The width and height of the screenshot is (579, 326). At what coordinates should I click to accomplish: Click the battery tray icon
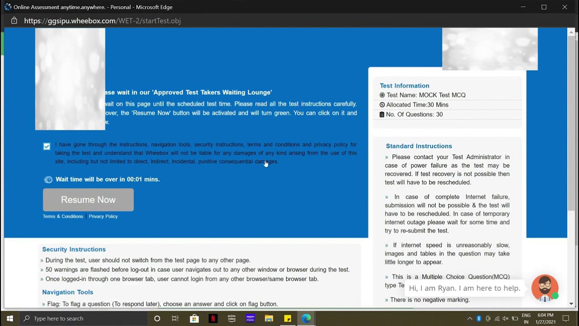pos(515,318)
